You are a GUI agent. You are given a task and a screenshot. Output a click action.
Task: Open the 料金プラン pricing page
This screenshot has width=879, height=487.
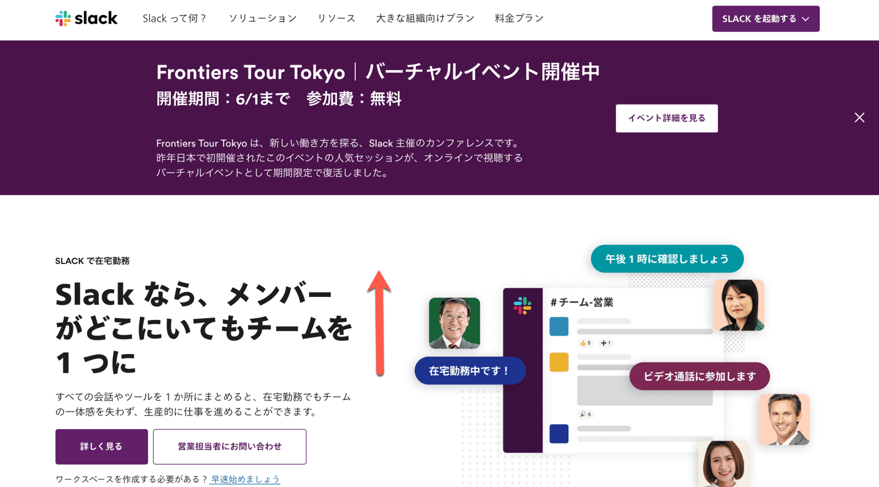coord(519,19)
